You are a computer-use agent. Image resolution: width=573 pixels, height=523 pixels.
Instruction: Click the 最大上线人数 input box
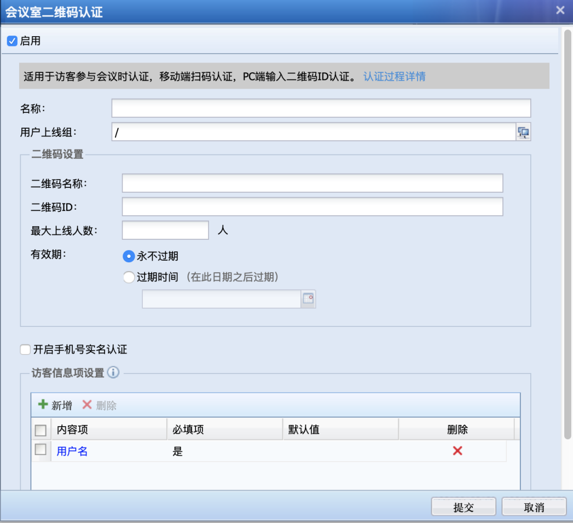pos(165,231)
